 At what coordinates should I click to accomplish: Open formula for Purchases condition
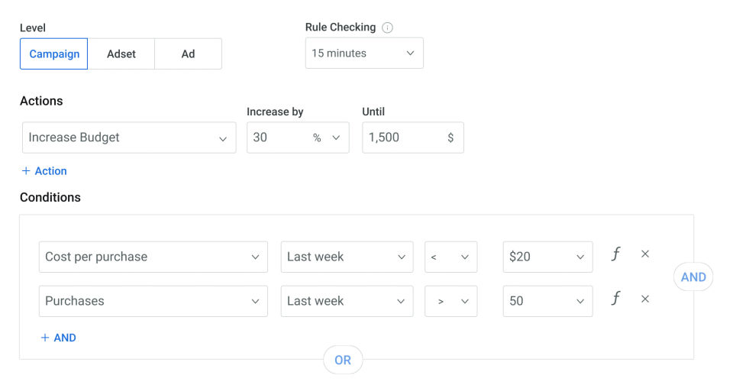[615, 299]
